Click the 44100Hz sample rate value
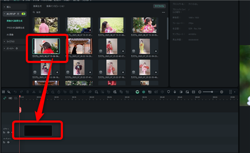The width and height of the screenshot is (250, 153). pyautogui.click(x=192, y=34)
